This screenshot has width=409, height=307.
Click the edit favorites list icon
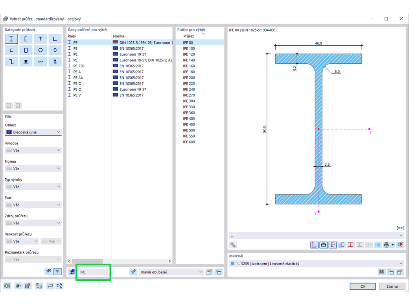[x=209, y=272]
